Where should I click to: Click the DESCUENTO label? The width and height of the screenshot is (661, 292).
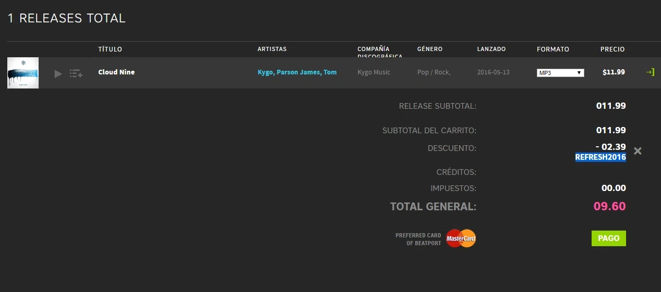[x=452, y=148]
